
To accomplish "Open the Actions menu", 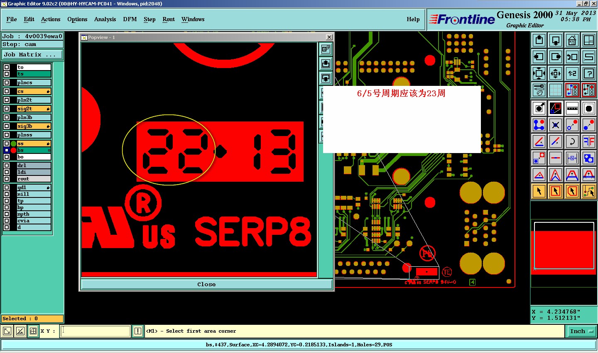I will pos(51,19).
